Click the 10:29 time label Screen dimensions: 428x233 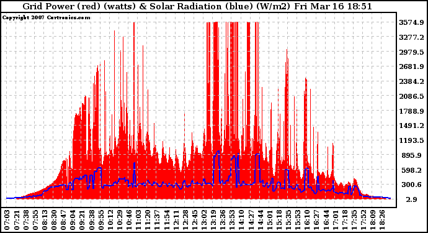coord(120,220)
